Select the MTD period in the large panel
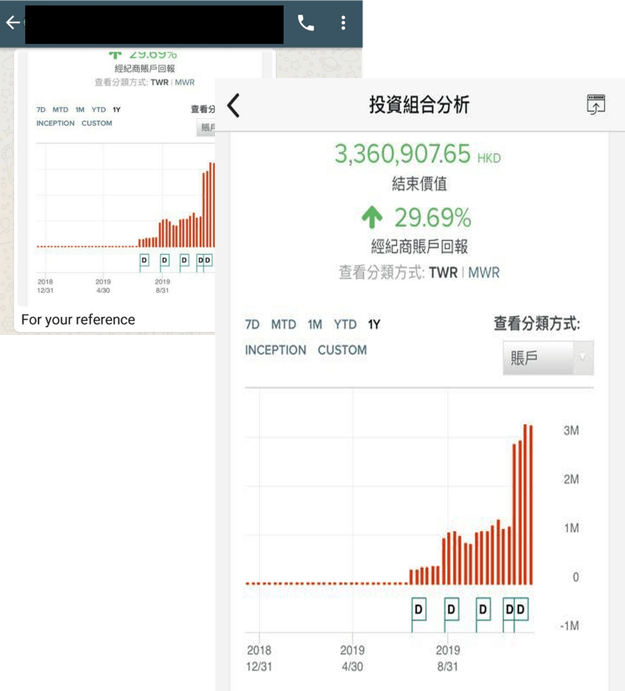This screenshot has height=691, width=625. tap(283, 325)
